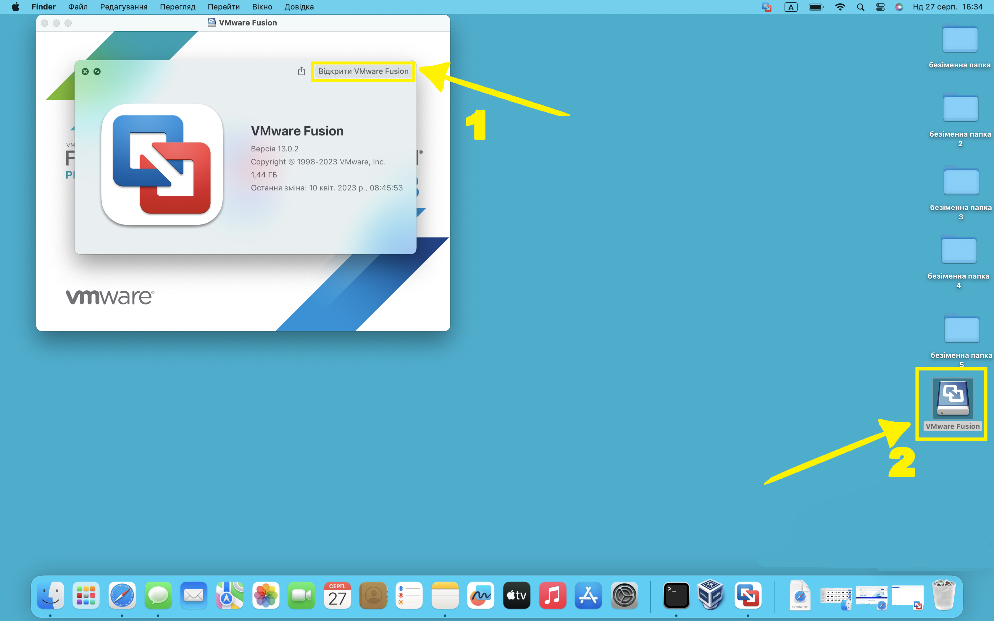Click the large VMware Fusion app icon

pyautogui.click(x=162, y=164)
